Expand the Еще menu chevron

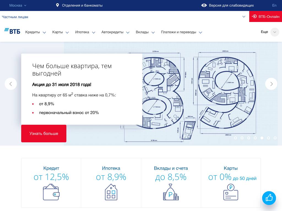point(275,32)
